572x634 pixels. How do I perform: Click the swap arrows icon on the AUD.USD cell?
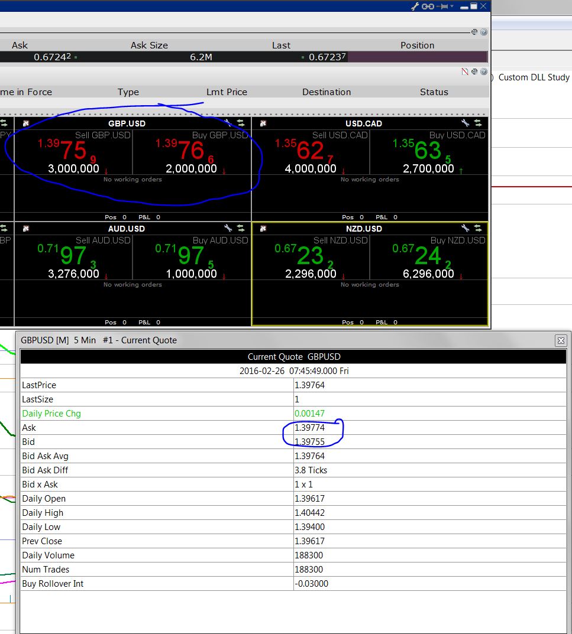point(241,228)
